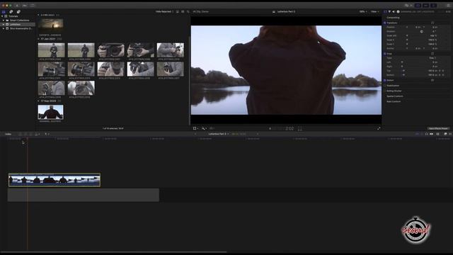Screen dimensions: 453x255
Task: Toggle the inspector panel workspace button
Action: tap(433, 6)
